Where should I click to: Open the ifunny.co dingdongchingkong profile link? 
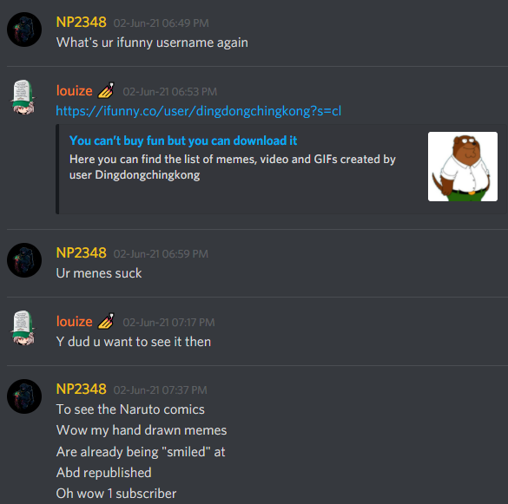[198, 111]
